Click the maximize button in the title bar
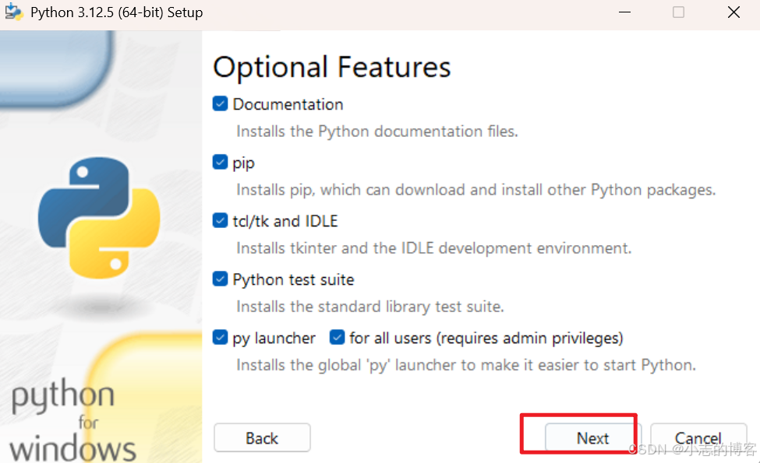 [678, 12]
